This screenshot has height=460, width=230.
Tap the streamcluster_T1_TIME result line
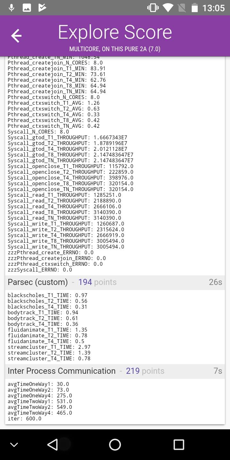49,347
